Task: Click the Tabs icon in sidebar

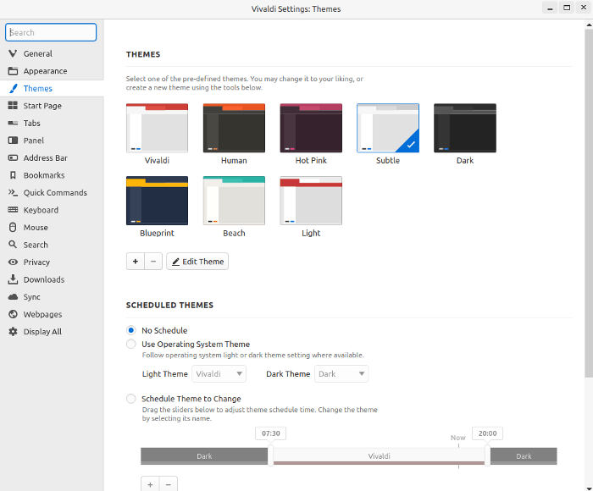Action: point(13,123)
